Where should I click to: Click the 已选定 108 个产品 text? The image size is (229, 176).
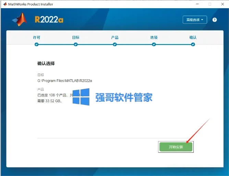pyautogui.click(x=52, y=95)
